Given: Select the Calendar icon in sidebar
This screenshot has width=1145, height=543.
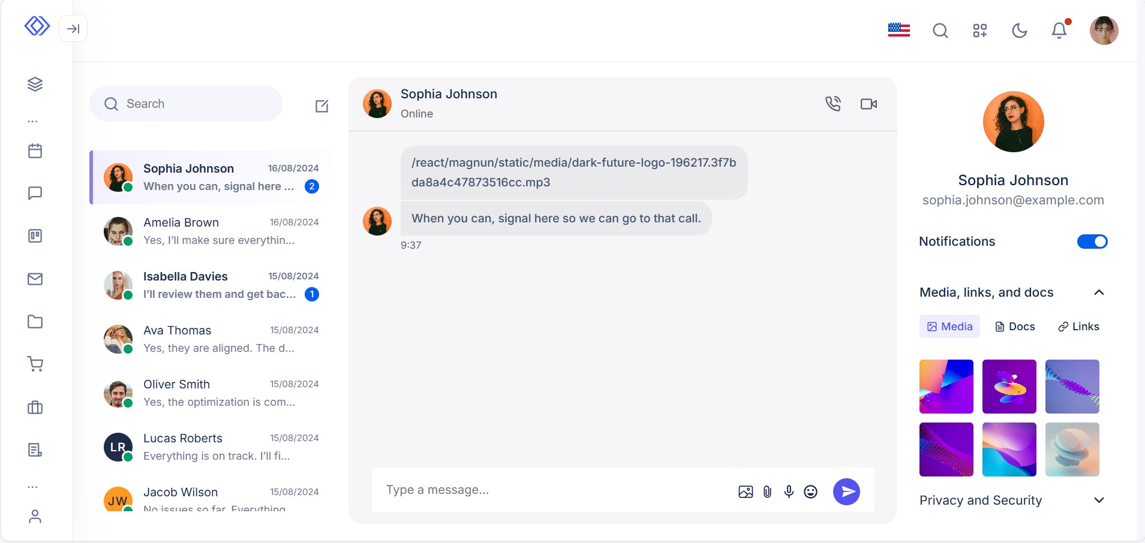Looking at the screenshot, I should click(x=35, y=151).
